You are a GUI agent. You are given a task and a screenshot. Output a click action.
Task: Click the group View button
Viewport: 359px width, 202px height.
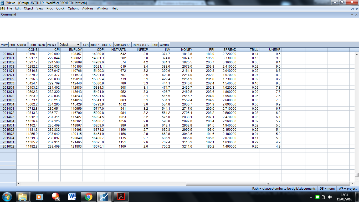(x=4, y=45)
